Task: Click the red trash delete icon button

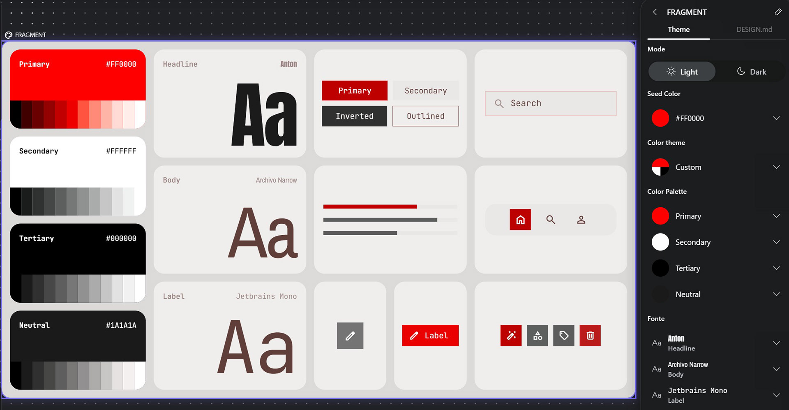Action: [590, 336]
